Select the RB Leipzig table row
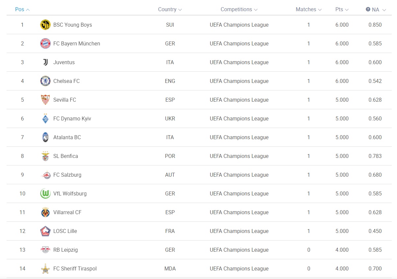The width and height of the screenshot is (397, 279). 199,250
